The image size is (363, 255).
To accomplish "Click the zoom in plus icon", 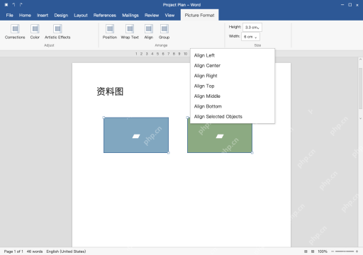I will tap(357, 251).
